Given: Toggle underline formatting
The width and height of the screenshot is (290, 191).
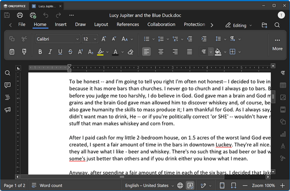Looking at the screenshot, I should (x=60, y=52).
